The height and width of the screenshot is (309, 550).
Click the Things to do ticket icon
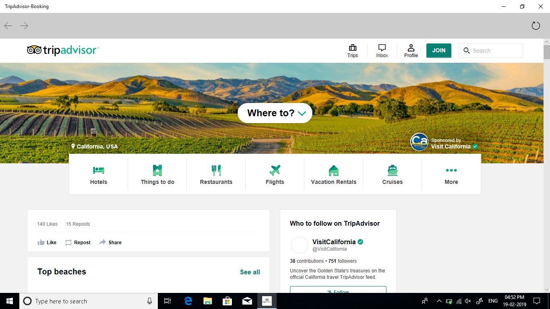[157, 170]
